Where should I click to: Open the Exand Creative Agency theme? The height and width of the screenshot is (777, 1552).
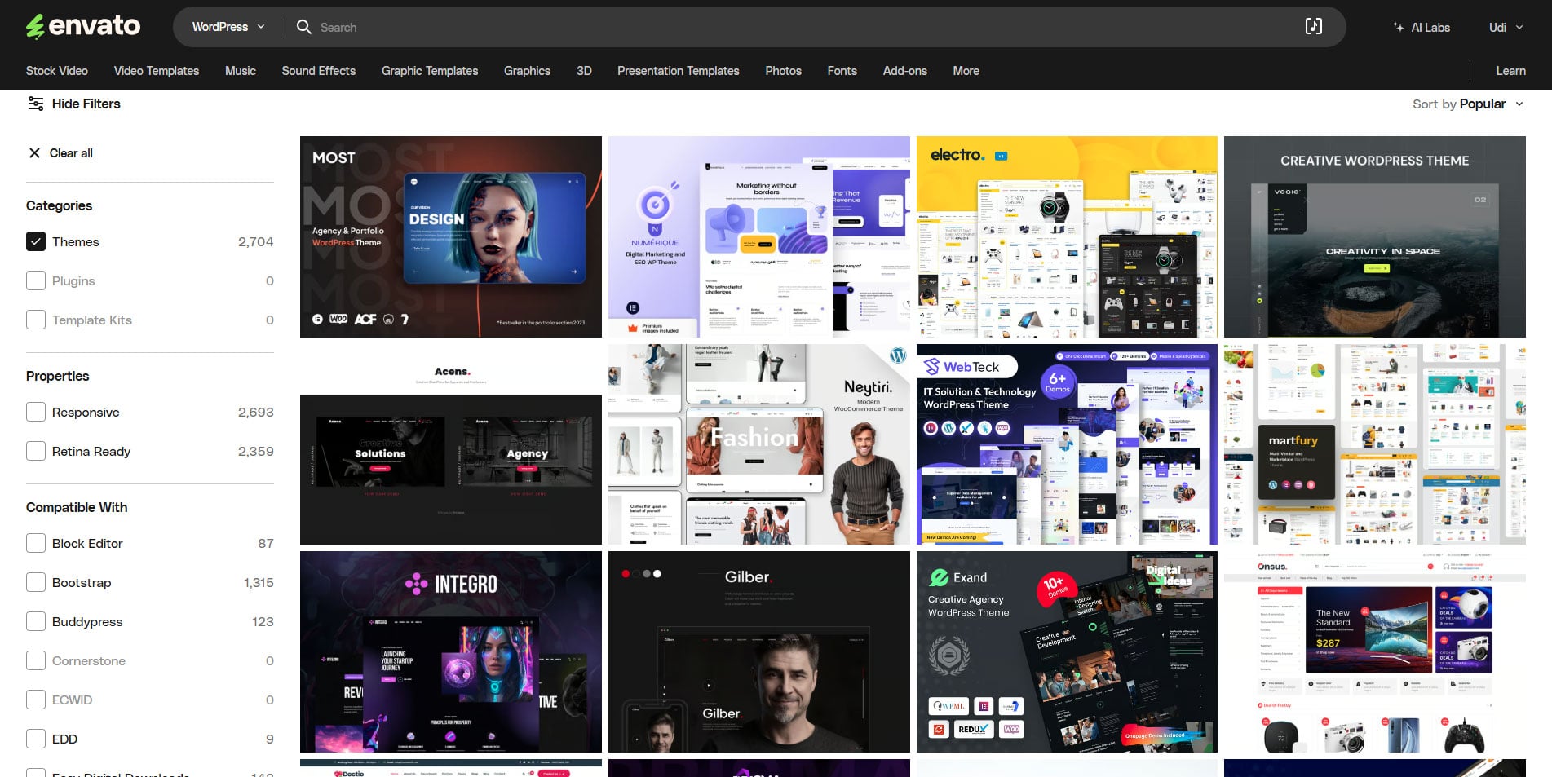[1067, 651]
